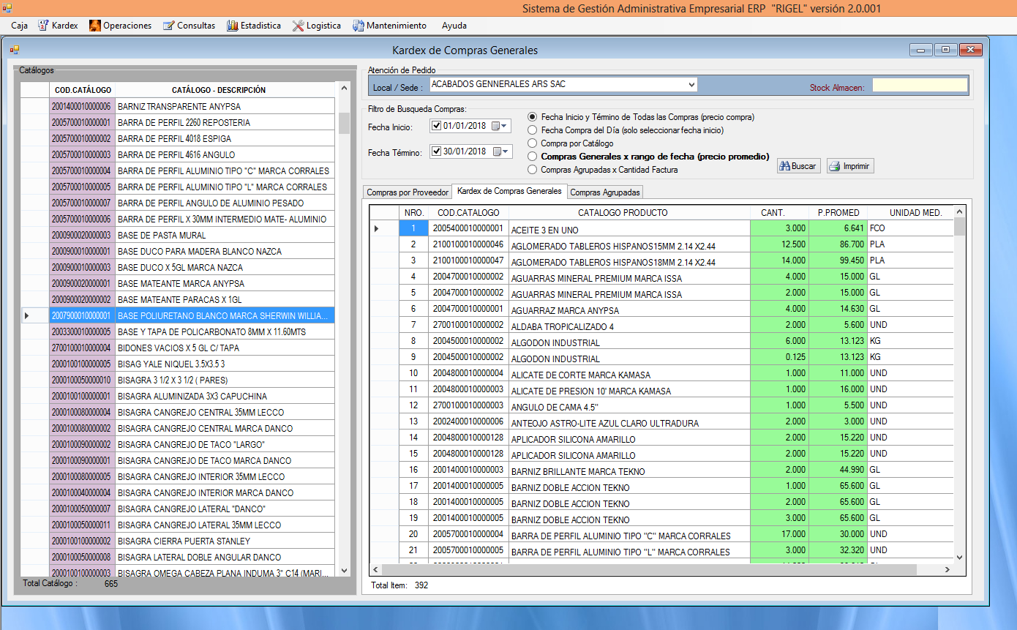1017x630 pixels.
Task: Open the Logistica menu
Action: point(316,25)
